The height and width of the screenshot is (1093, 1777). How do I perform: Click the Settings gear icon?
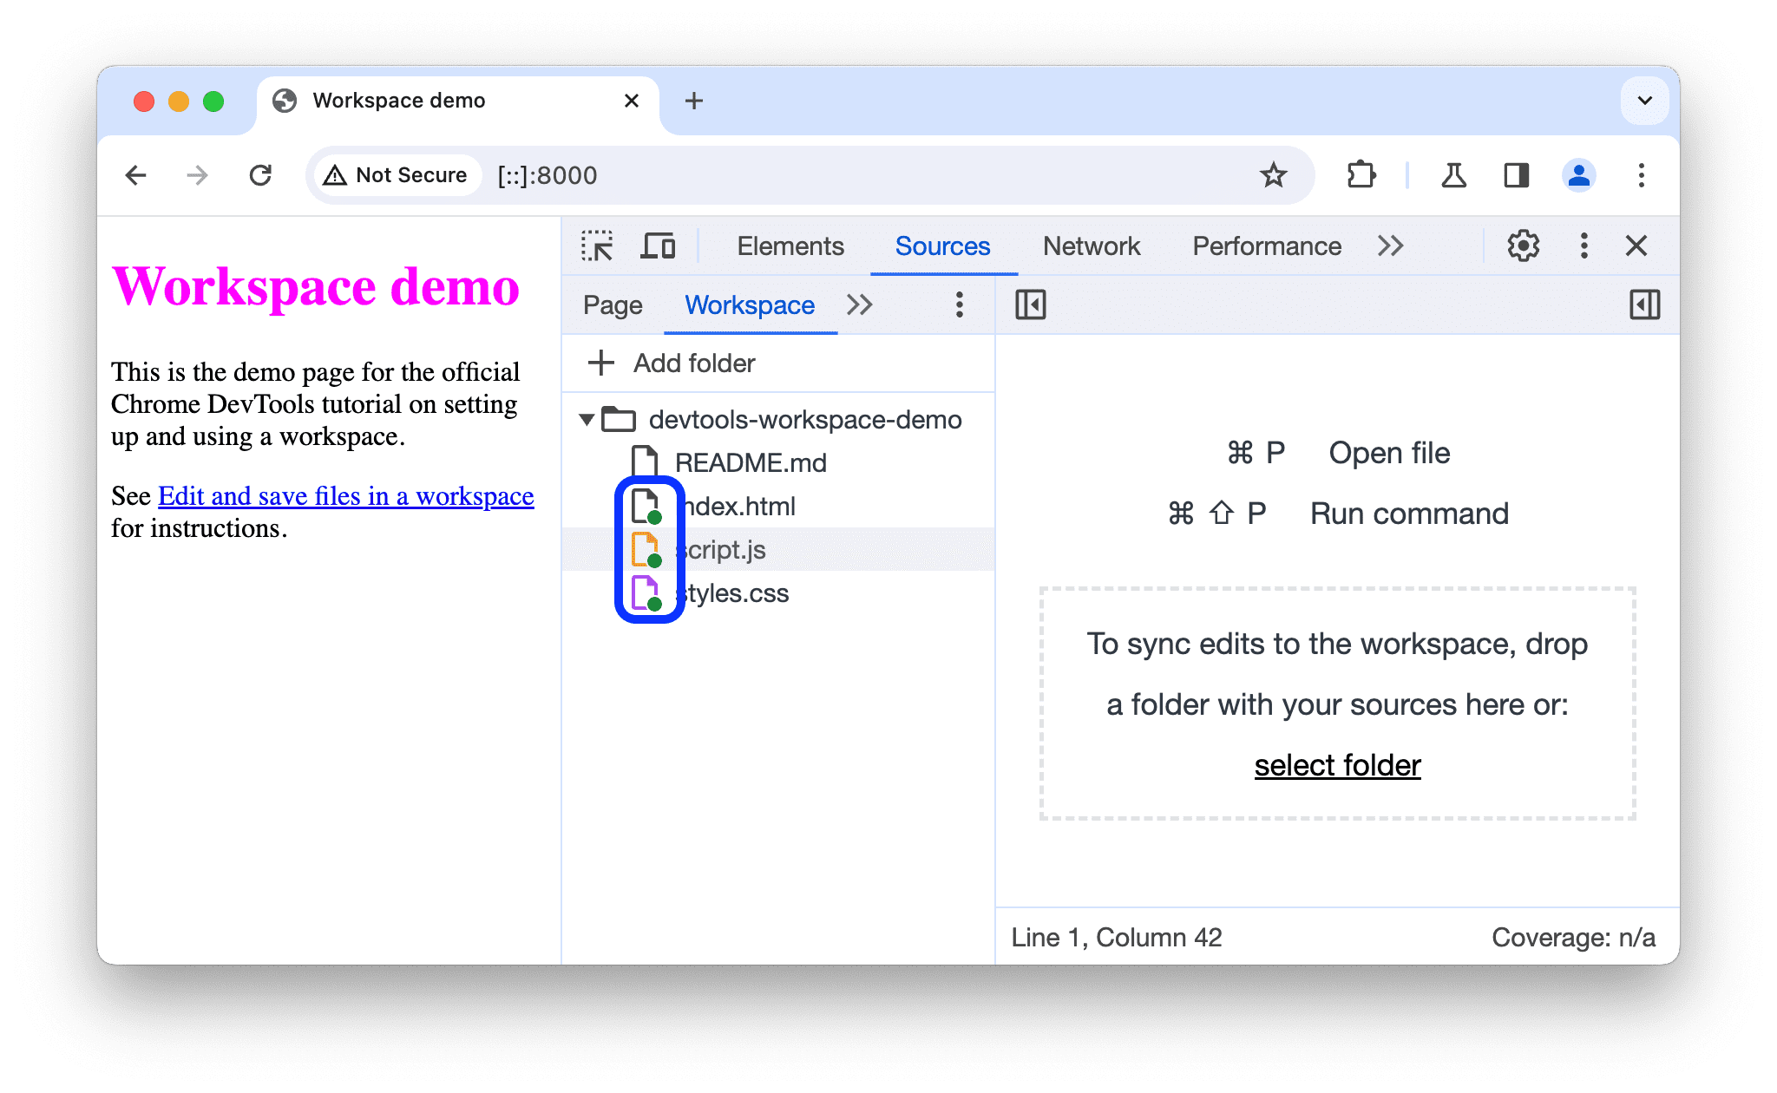pyautogui.click(x=1521, y=246)
